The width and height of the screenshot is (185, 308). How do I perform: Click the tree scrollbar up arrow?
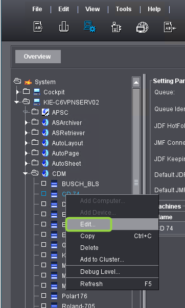(136, 82)
